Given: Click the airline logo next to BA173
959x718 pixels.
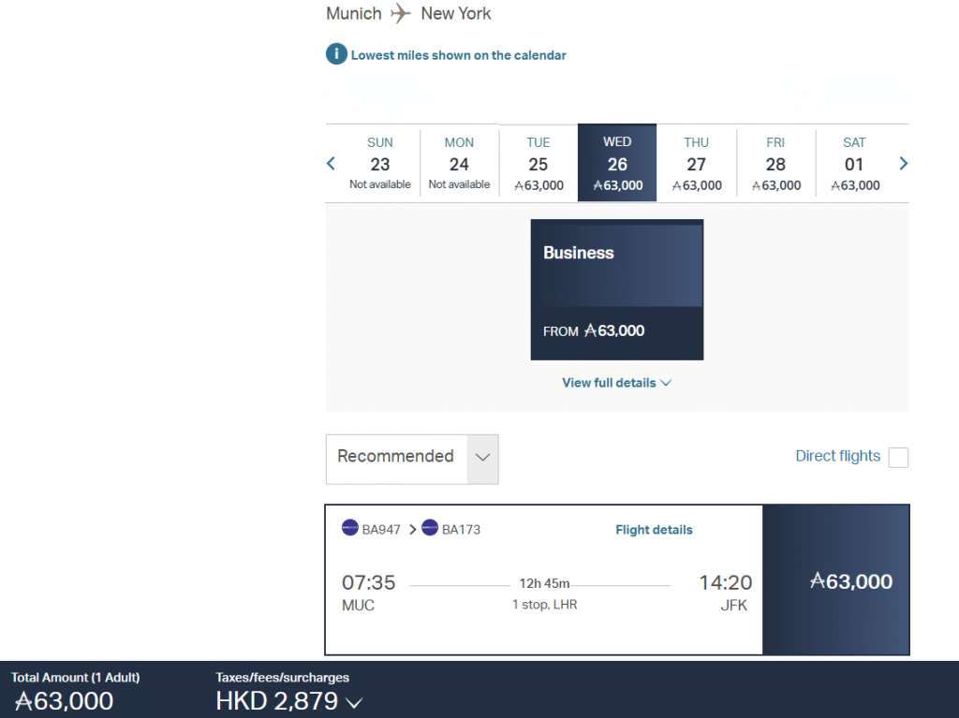Looking at the screenshot, I should click(430, 528).
